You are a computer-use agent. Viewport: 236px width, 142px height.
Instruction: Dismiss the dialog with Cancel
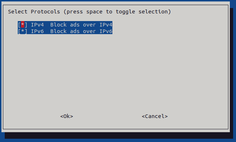click(155, 116)
